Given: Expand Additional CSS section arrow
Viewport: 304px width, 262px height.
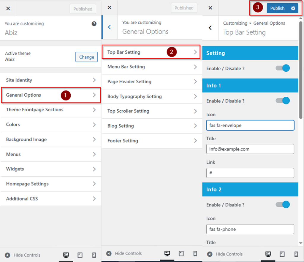Looking at the screenshot, I should [x=94, y=199].
